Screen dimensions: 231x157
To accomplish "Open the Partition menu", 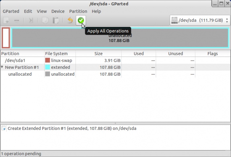I will pos(78,11).
